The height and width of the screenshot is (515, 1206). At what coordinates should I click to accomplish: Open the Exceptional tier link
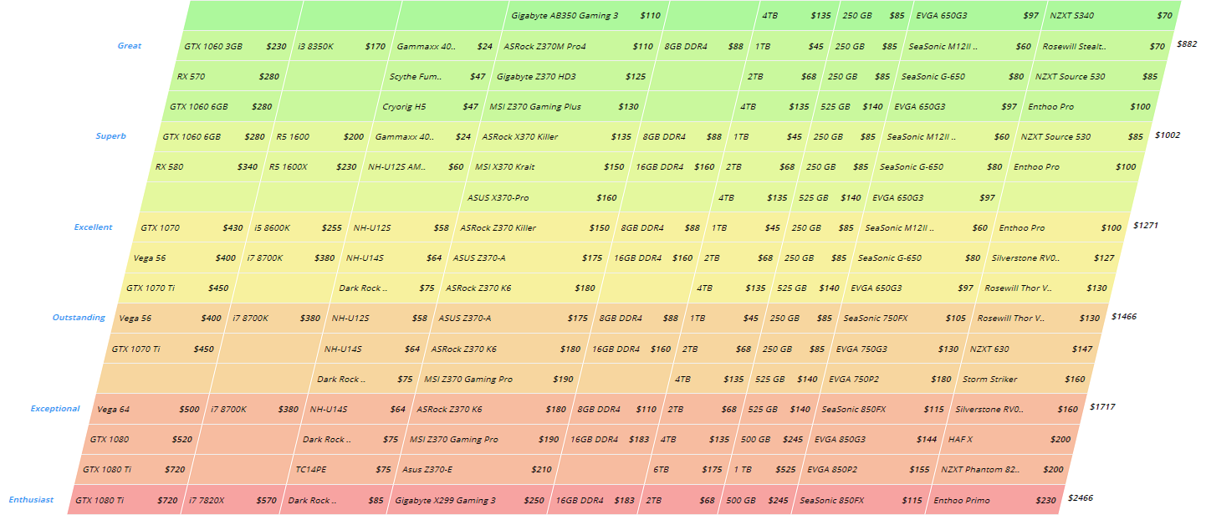pyautogui.click(x=55, y=409)
